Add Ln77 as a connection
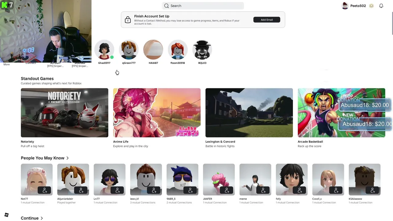This screenshot has height=221, width=393. click(117, 190)
